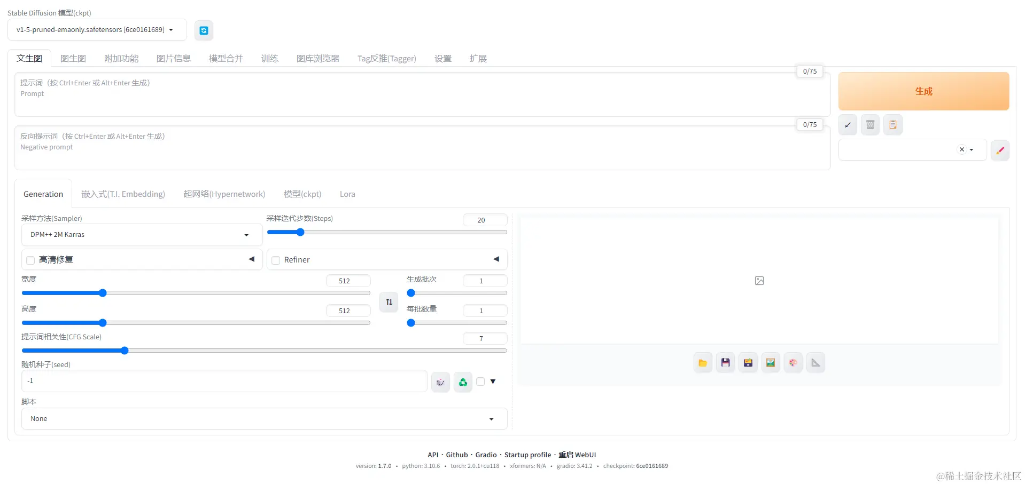The height and width of the screenshot is (485, 1025).
Task: Click the orange 生成 button
Action: click(x=923, y=91)
